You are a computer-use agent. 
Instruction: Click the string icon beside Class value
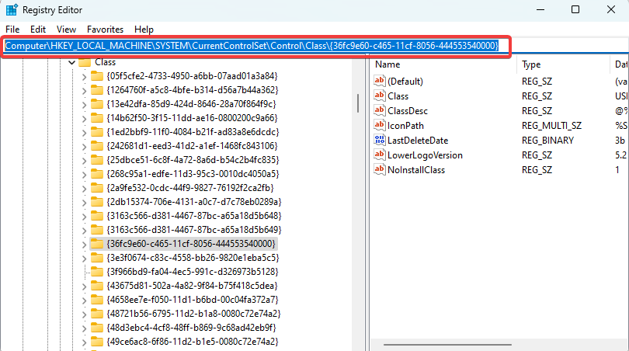click(x=379, y=96)
